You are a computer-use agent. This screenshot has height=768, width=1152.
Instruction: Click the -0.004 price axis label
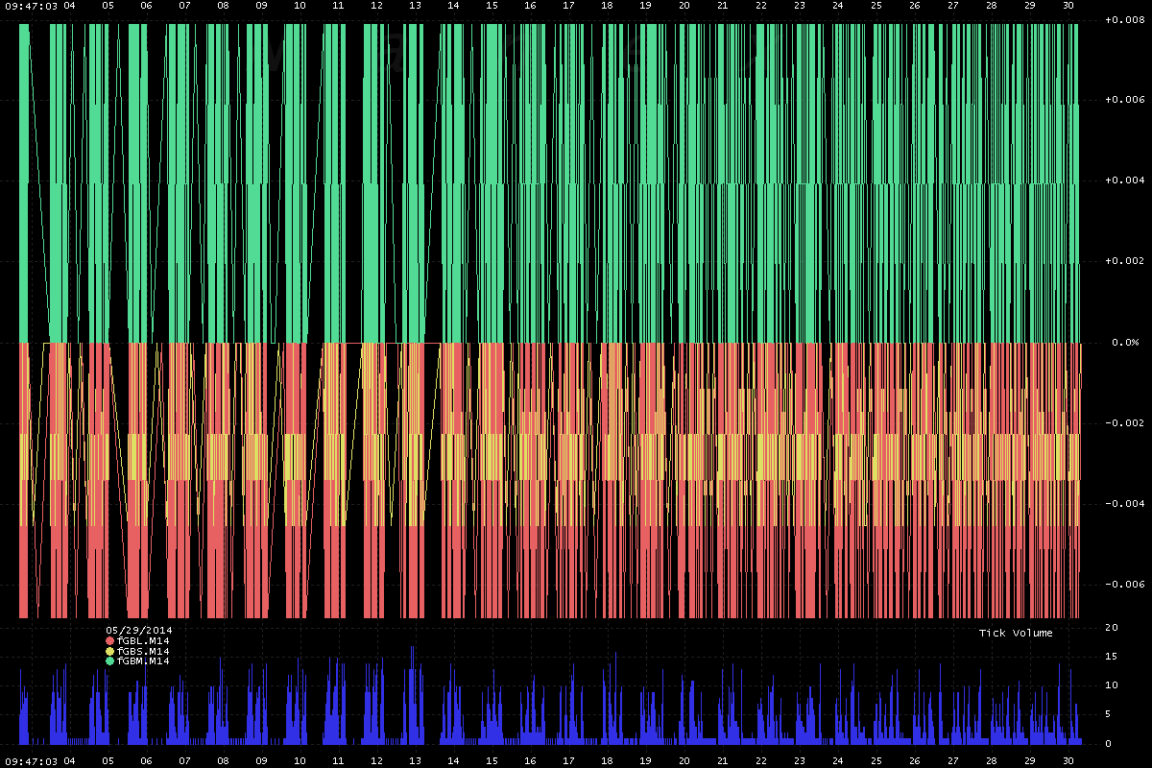[1125, 504]
